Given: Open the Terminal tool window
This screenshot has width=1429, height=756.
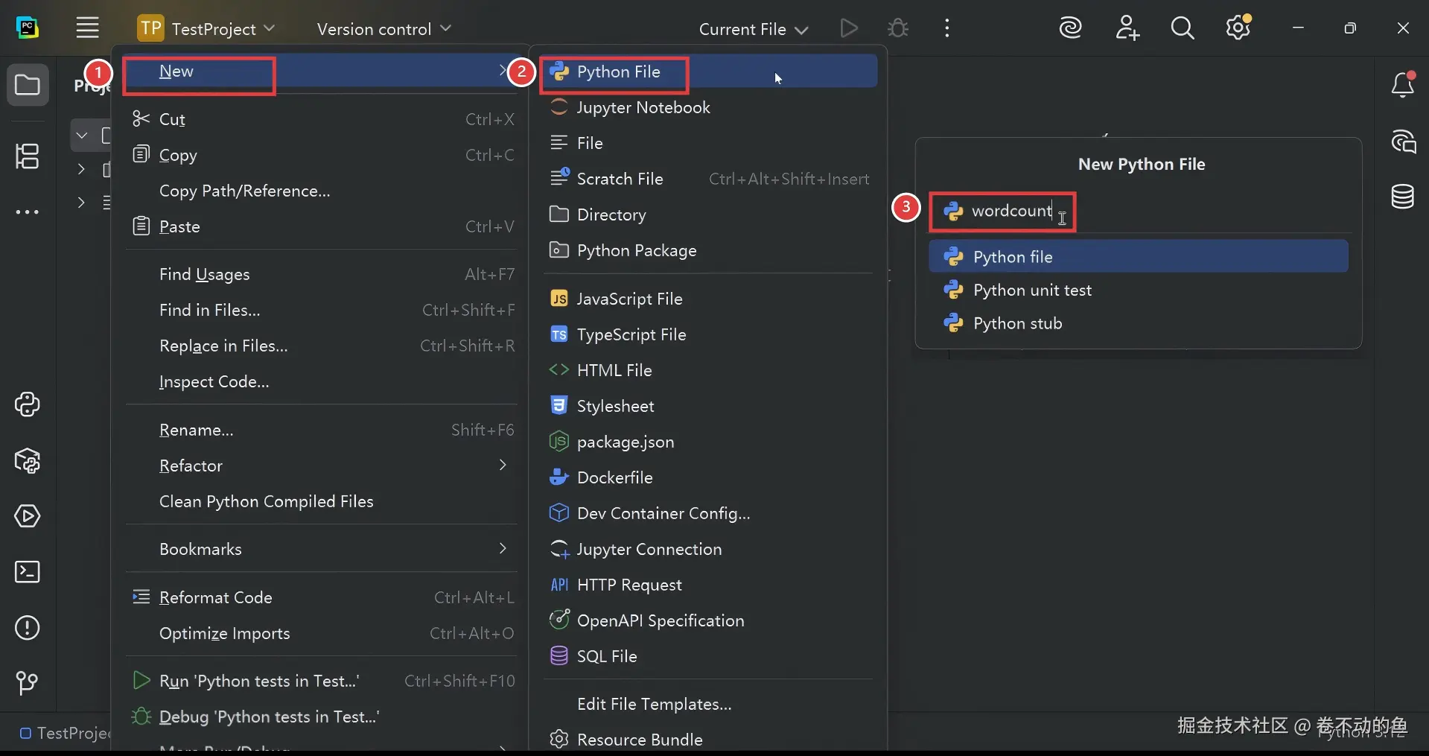Looking at the screenshot, I should 28,572.
